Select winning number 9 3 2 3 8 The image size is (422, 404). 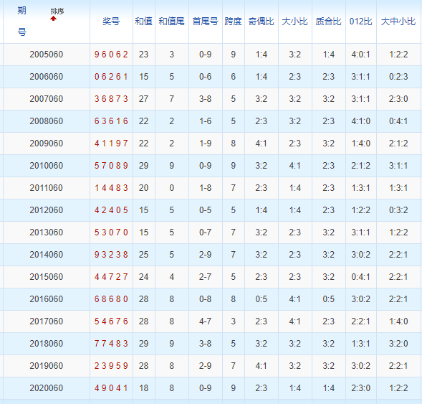coord(111,255)
